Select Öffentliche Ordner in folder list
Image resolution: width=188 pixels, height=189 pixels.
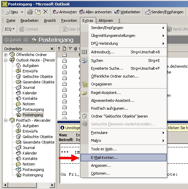pos(31,55)
